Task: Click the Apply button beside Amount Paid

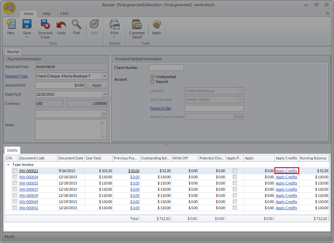Action: tap(97, 85)
